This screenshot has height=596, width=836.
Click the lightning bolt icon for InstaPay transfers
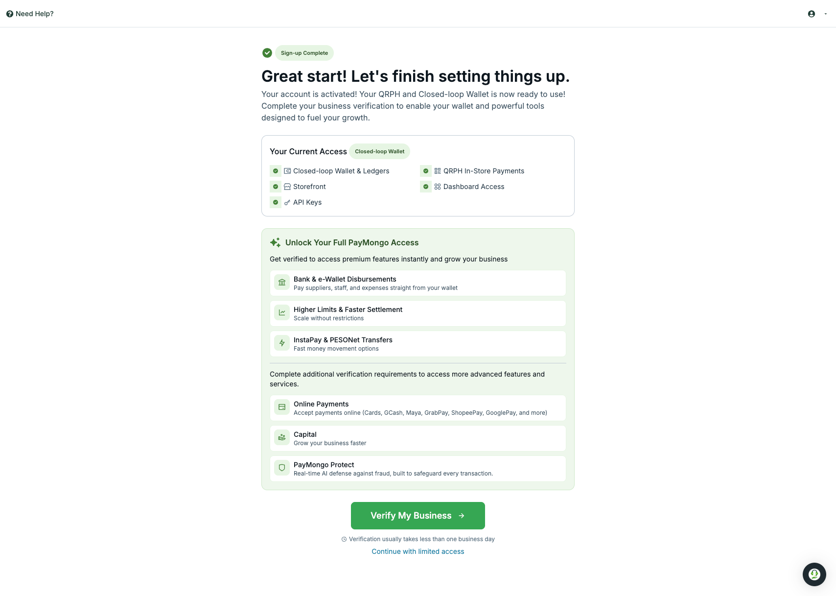(282, 343)
